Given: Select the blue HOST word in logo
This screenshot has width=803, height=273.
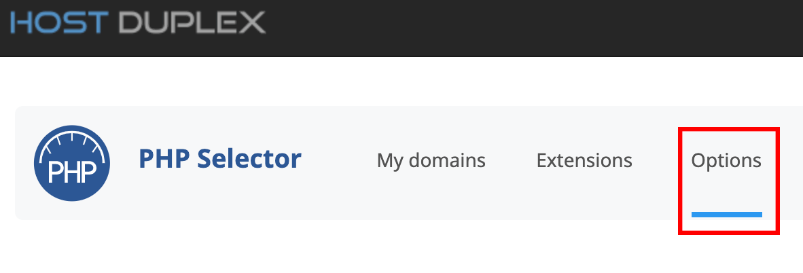Looking at the screenshot, I should pos(59,22).
